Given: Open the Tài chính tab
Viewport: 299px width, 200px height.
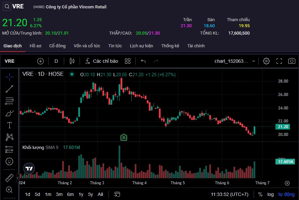Looking at the screenshot, I should coord(196,46).
